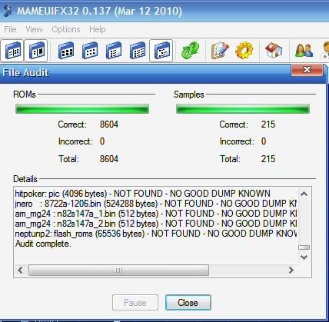Click the 'hitpoker: pic (4096 bytes)' line
The height and width of the screenshot is (322, 329).
pos(143,194)
